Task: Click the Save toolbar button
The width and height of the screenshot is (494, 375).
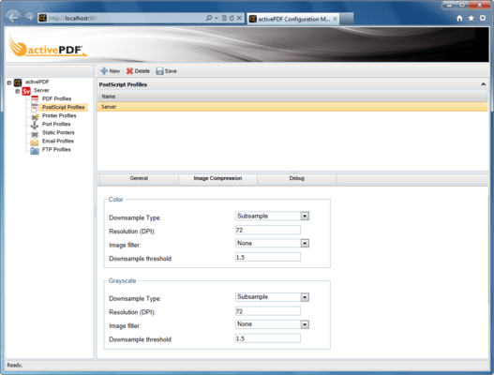Action: 166,71
